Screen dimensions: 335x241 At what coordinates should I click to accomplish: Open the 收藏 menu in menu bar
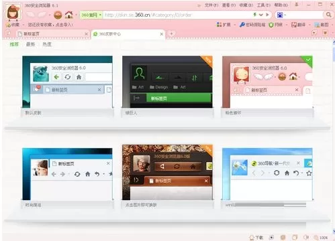click(246, 5)
